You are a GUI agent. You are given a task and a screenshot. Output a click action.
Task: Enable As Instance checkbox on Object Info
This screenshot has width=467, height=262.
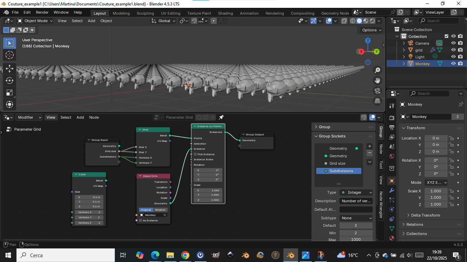141,220
